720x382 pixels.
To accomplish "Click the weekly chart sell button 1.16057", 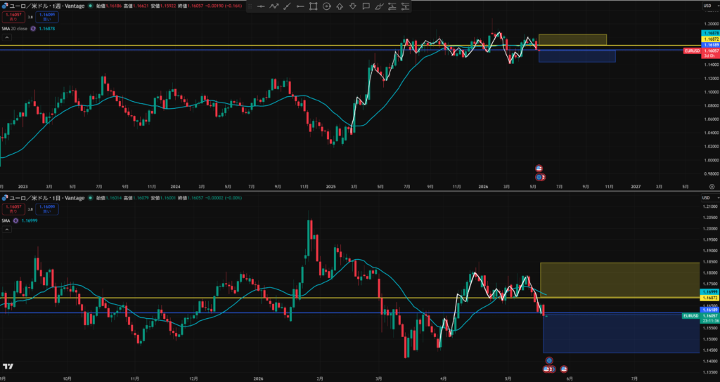I will [x=13, y=17].
